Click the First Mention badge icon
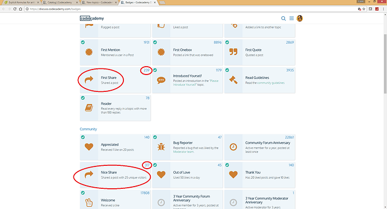Image resolution: width=387 pixels, height=209 pixels. click(x=89, y=52)
